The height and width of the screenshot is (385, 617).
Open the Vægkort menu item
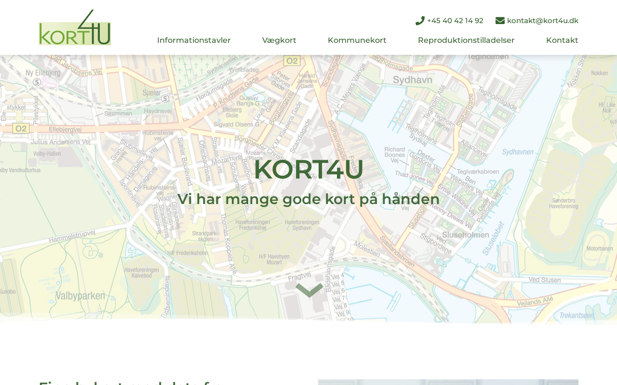point(279,40)
